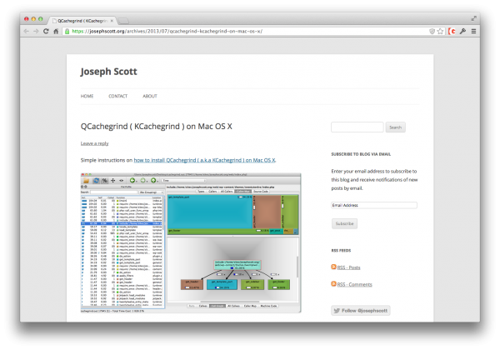500x350 pixels.
Task: Toggle the percent icon in QCachegrind toolbar
Action: point(105,181)
